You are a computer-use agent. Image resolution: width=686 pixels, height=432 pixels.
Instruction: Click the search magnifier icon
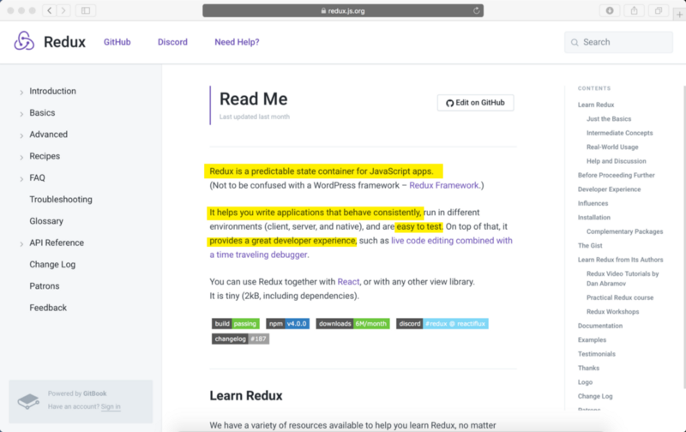(575, 42)
